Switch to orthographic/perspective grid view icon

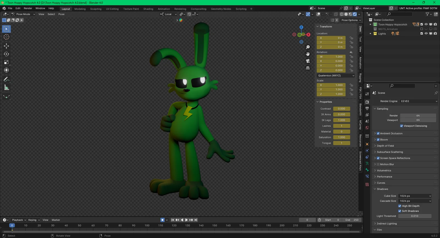pyautogui.click(x=308, y=68)
